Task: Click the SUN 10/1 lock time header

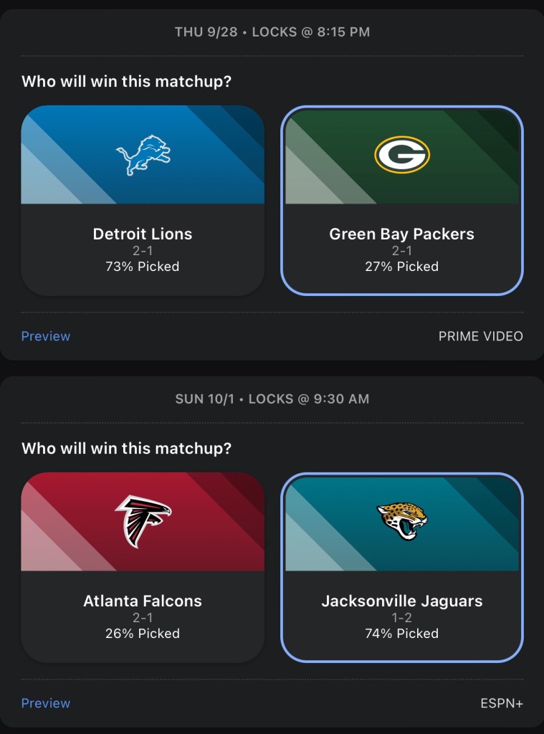Action: 272,399
